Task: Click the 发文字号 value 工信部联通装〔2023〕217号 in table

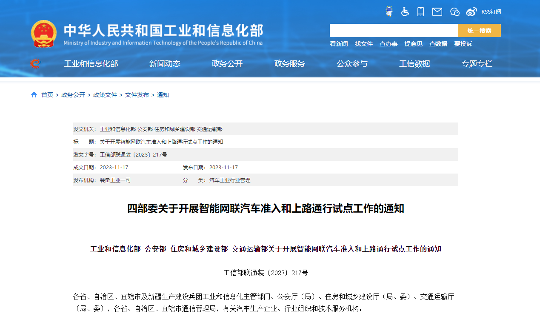Action: coord(134,154)
